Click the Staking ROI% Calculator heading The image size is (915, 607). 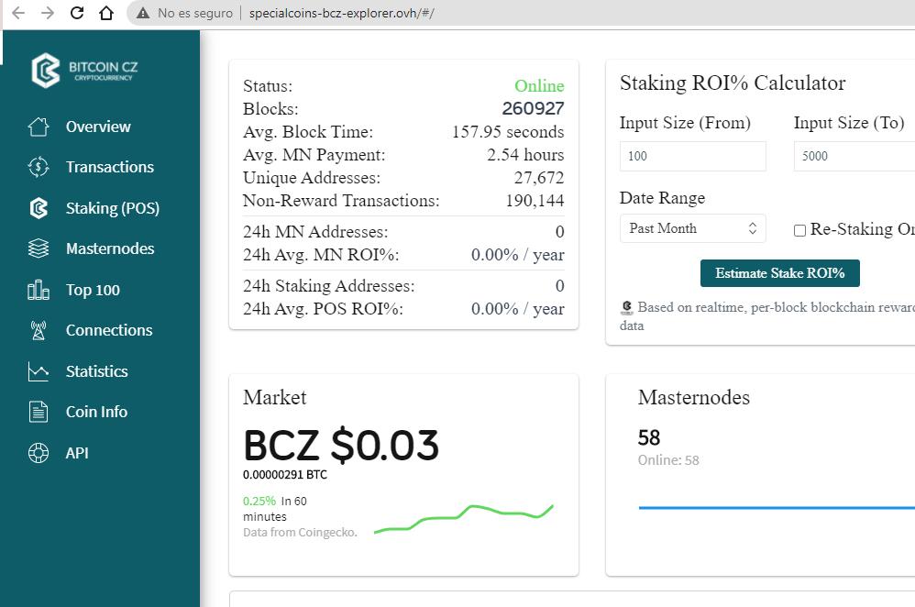[x=733, y=83]
